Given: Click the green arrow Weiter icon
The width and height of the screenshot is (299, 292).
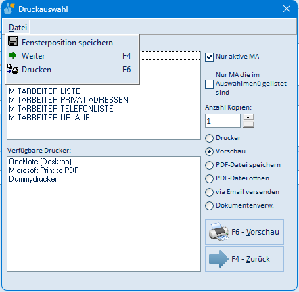Looking at the screenshot, I should click(13, 55).
